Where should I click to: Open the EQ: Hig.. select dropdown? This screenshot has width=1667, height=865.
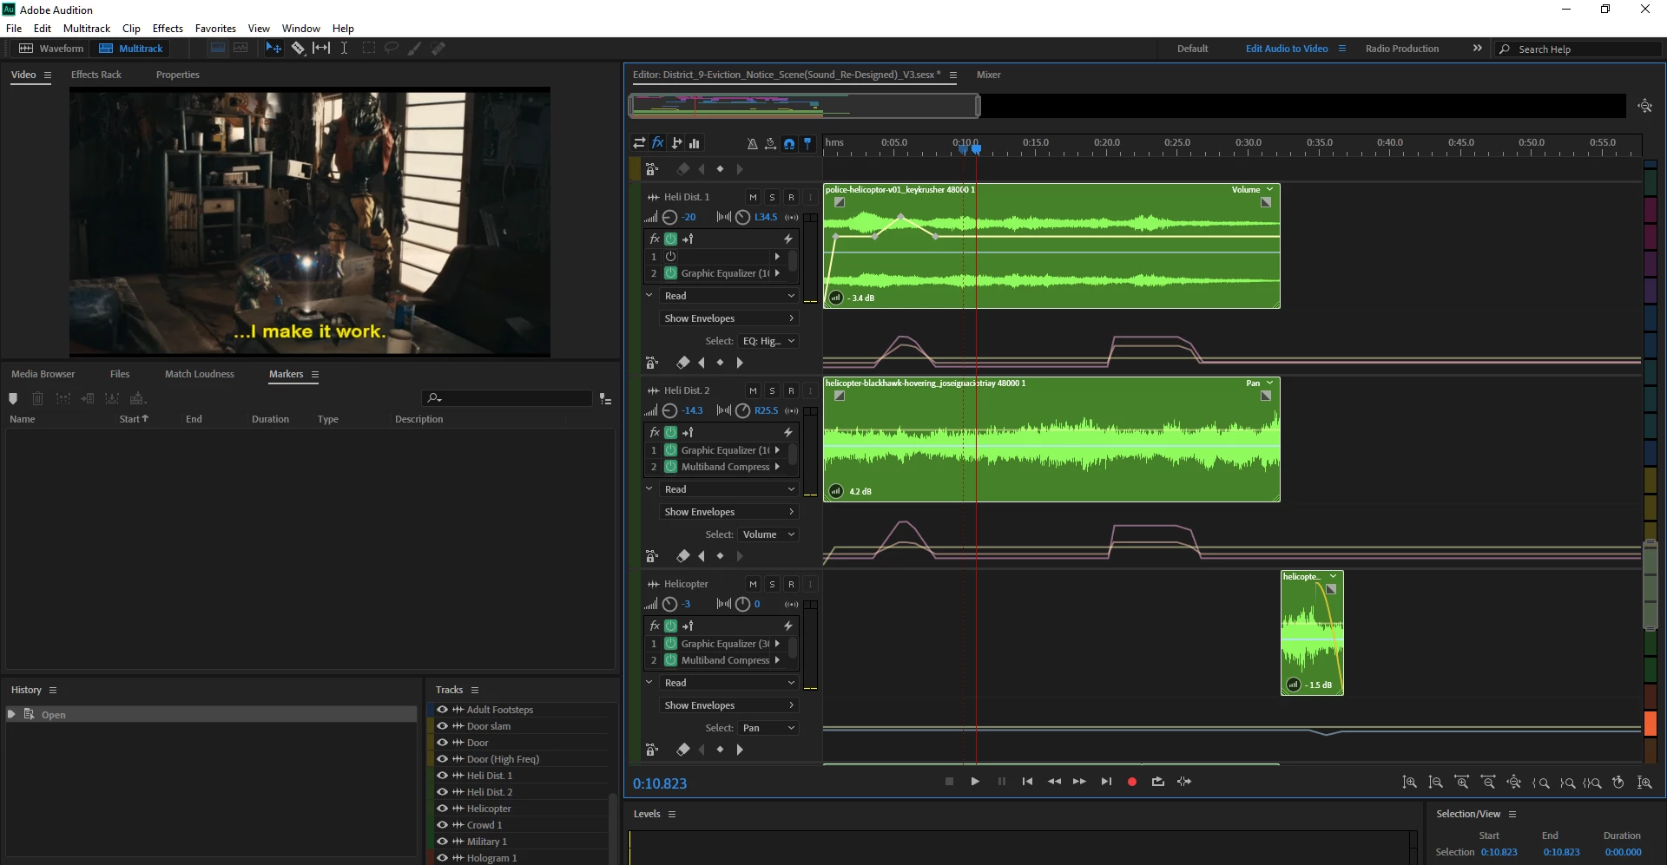(x=768, y=341)
